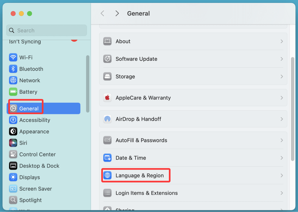Click the AirDrop & Handoff icon
Image resolution: width=298 pixels, height=212 pixels.
(107, 119)
